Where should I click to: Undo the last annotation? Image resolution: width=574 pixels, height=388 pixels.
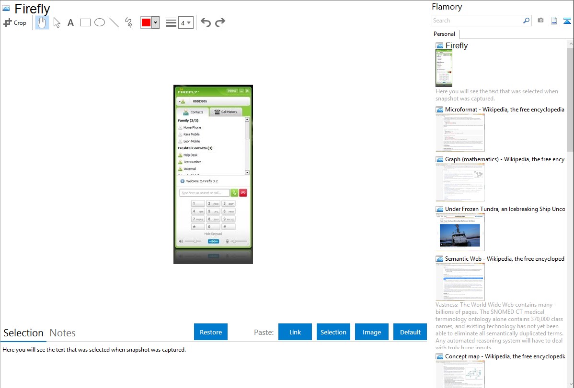[x=206, y=22]
